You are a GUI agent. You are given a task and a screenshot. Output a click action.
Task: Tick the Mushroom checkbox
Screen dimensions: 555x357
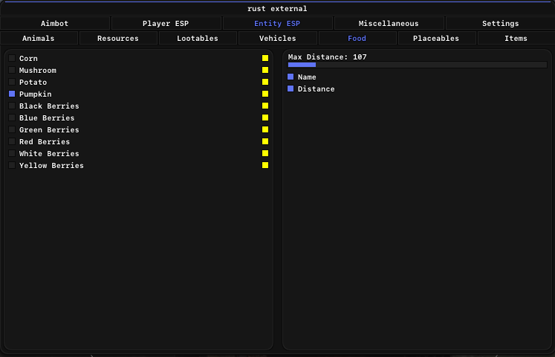point(12,70)
